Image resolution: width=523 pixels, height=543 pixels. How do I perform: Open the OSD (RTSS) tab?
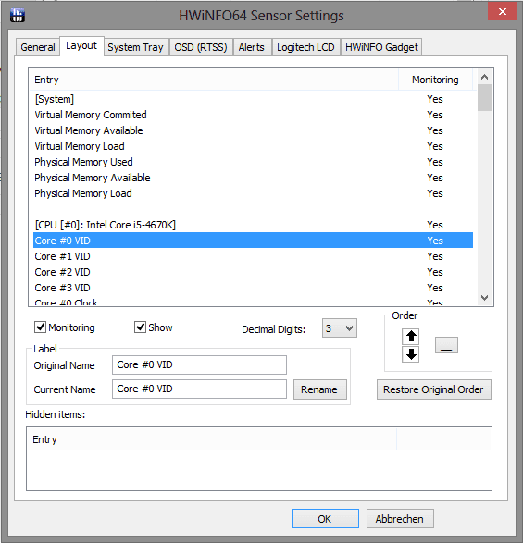point(201,47)
